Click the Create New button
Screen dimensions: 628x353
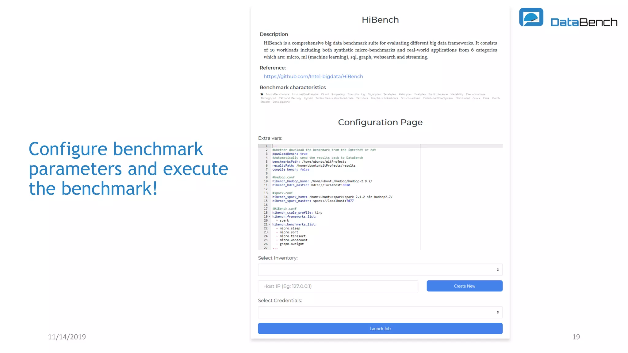465,286
